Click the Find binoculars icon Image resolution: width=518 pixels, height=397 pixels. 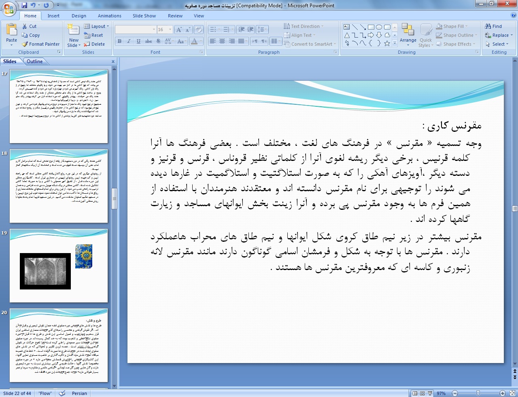pyautogui.click(x=488, y=26)
